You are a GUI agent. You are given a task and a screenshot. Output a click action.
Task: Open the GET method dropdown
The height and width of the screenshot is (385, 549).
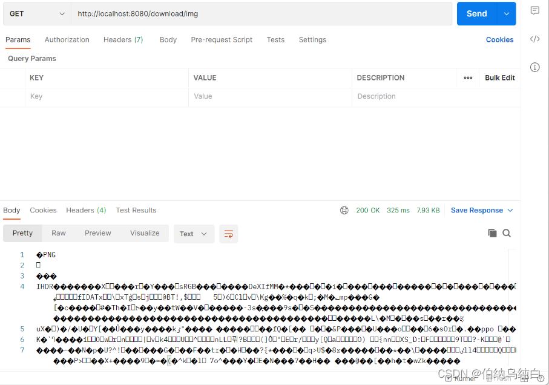37,14
